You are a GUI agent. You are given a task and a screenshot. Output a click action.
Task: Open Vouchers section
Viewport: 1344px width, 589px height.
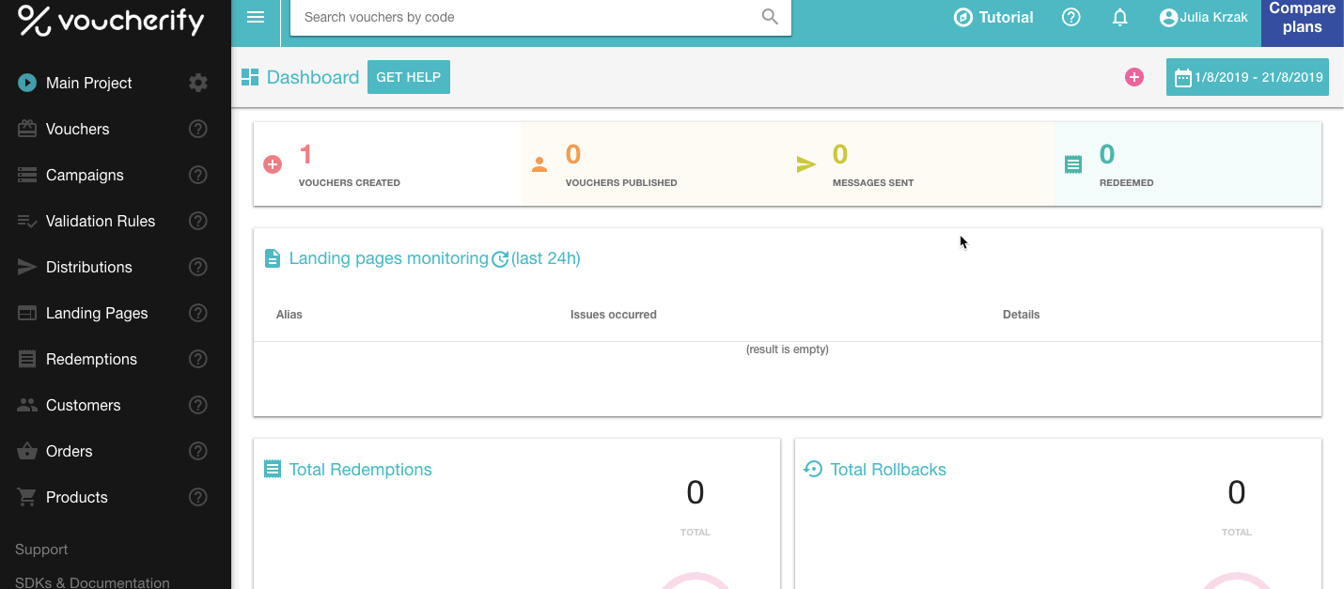[x=77, y=129]
